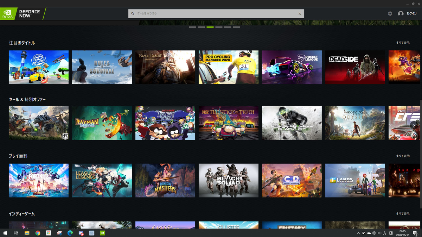Click the プレイ無料 section heading
422x237 pixels.
[x=18, y=156]
